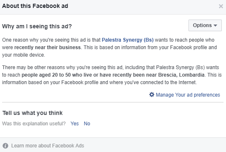Screen dimensions: 226x152
Task: Click the Brescia, Lombardia location text
Action: coord(181,75)
